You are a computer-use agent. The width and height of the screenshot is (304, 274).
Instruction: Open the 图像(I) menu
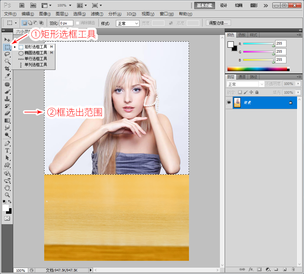tap(45, 14)
